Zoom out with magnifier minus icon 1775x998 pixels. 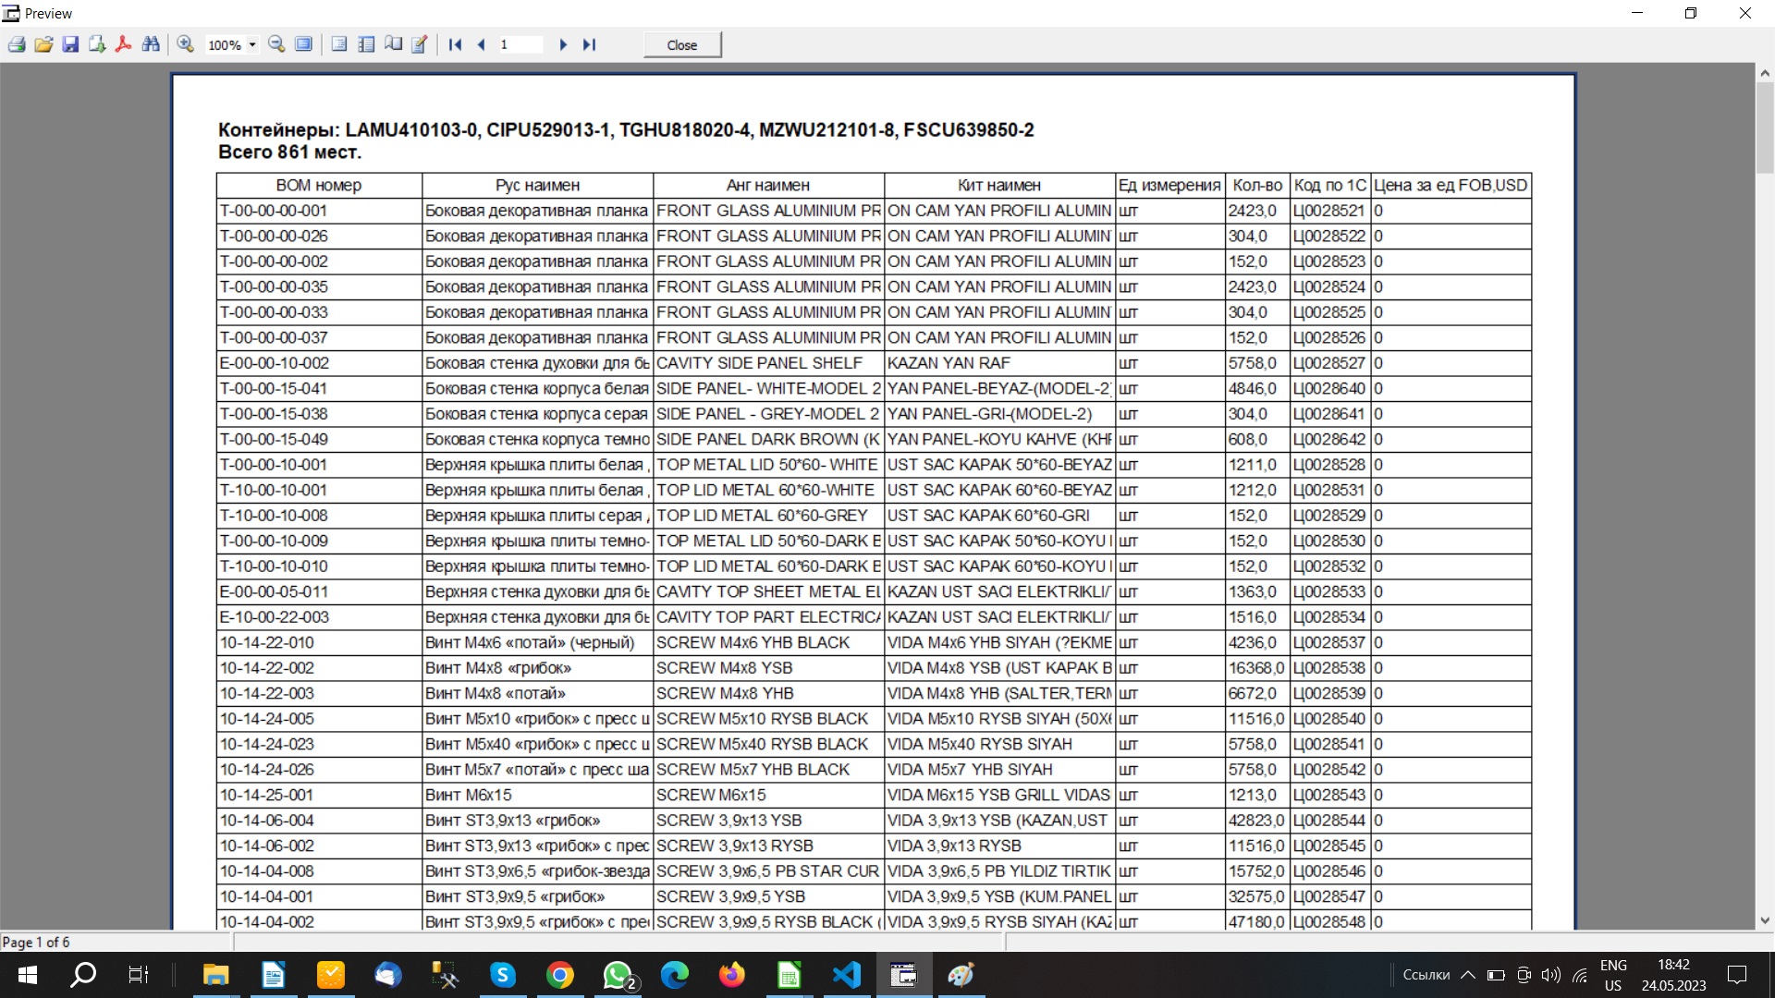tap(276, 44)
